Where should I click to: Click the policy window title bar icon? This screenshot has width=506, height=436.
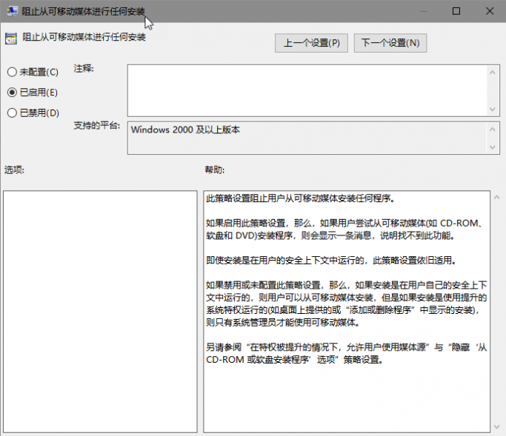[x=13, y=11]
